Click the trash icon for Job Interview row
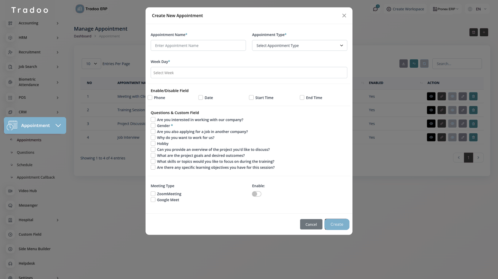Viewport: 498px width, 279px height. 473,137
